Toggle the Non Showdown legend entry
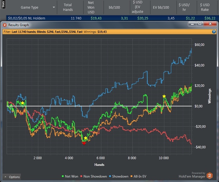The height and width of the screenshot is (182, 219). [94, 176]
